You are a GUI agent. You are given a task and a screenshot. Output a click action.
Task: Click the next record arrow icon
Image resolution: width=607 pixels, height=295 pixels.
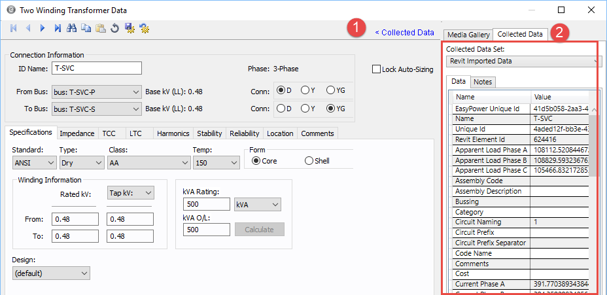tap(43, 28)
